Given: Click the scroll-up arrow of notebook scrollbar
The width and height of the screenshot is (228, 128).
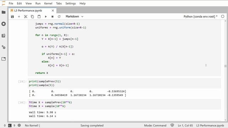Looking at the screenshot, I should 226,21.
